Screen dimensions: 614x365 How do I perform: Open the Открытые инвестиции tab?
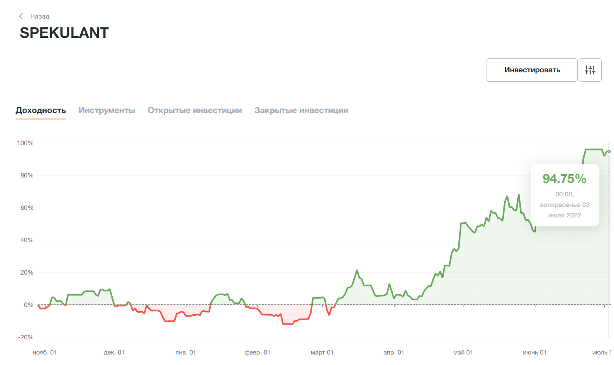195,111
